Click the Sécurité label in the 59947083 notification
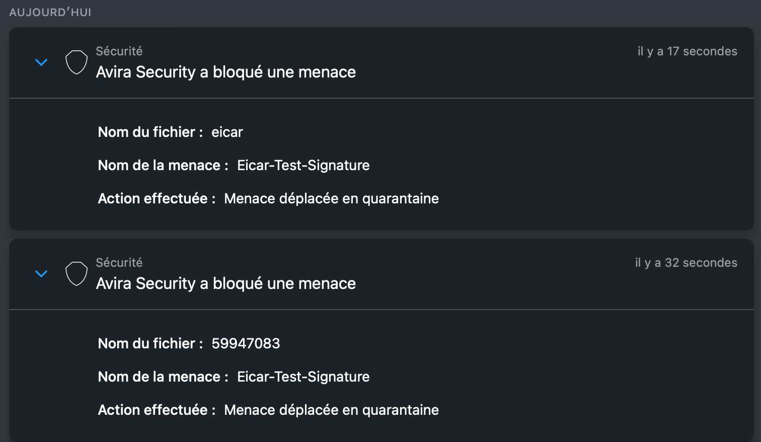The width and height of the screenshot is (761, 442). [119, 263]
